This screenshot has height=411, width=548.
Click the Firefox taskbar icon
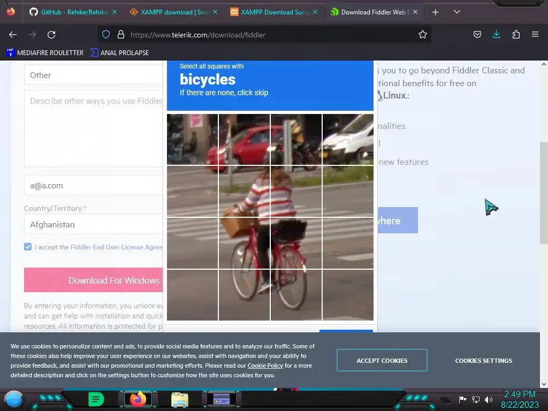138,399
